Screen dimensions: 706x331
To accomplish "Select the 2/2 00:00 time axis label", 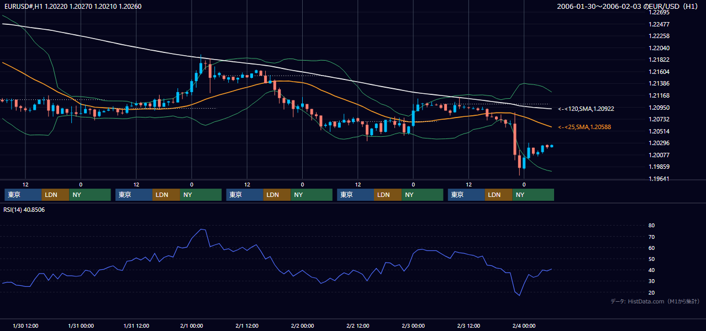I will (x=302, y=325).
